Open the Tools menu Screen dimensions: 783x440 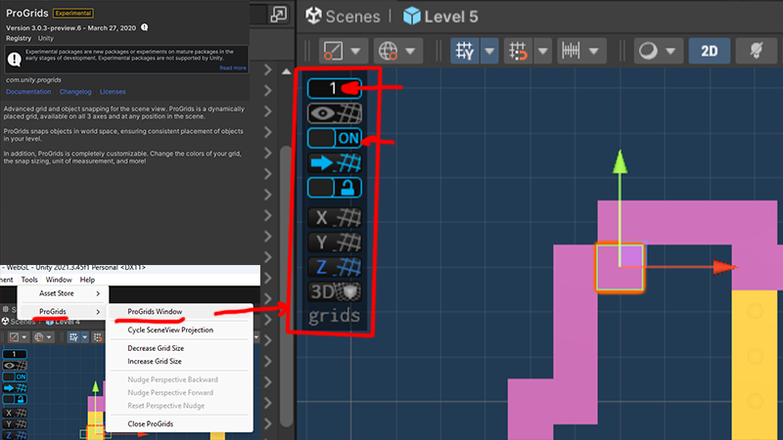[x=29, y=280]
